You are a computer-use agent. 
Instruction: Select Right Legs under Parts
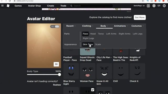(x=88, y=38)
